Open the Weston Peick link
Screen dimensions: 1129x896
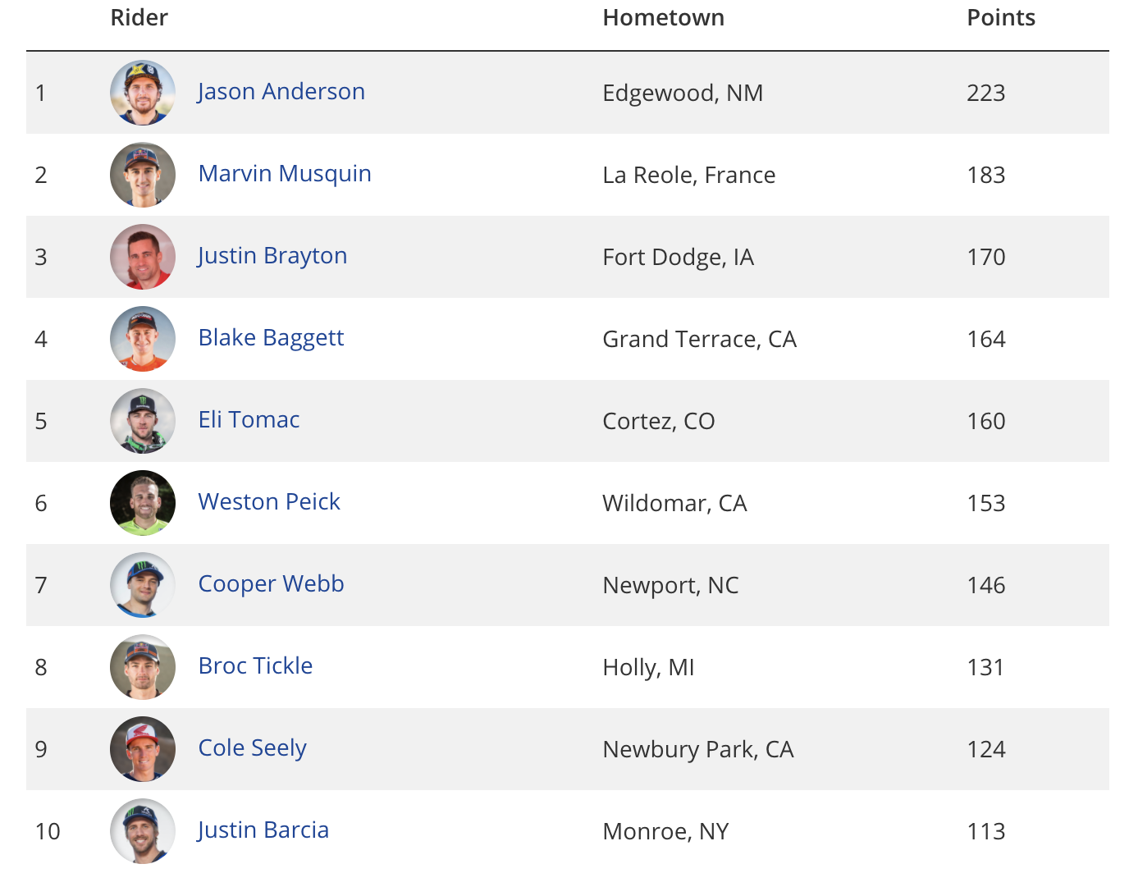coord(269,501)
